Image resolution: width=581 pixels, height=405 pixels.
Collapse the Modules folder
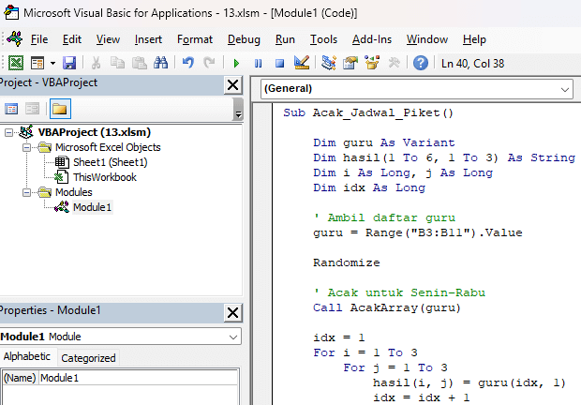pos(26,192)
